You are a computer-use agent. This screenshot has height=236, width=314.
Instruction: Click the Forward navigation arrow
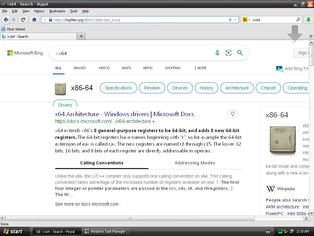click(14, 20)
